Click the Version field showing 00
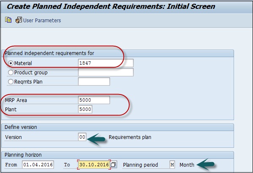This screenshot has height=173, width=253. point(82,137)
